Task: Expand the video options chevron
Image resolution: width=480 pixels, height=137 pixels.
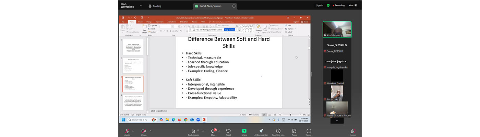Action: pos(150,131)
